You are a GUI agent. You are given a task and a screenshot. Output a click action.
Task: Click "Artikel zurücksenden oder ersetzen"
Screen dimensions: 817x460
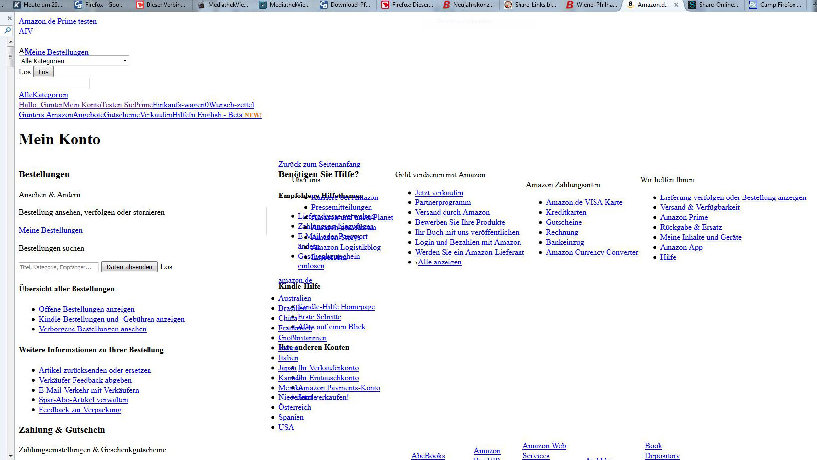[95, 370]
